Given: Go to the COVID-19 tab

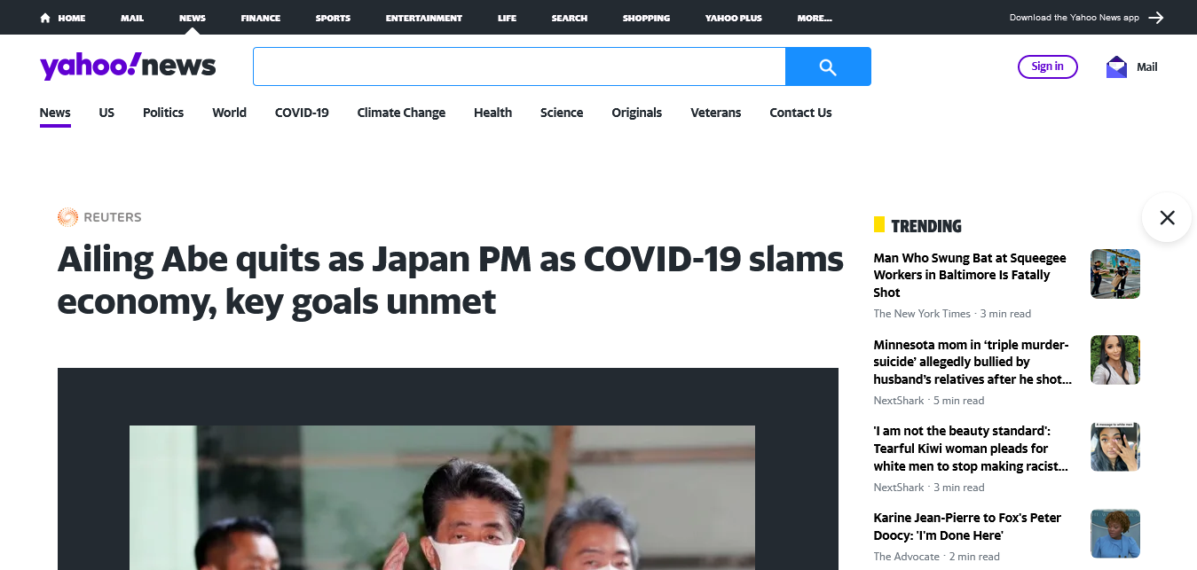Looking at the screenshot, I should pyautogui.click(x=302, y=113).
